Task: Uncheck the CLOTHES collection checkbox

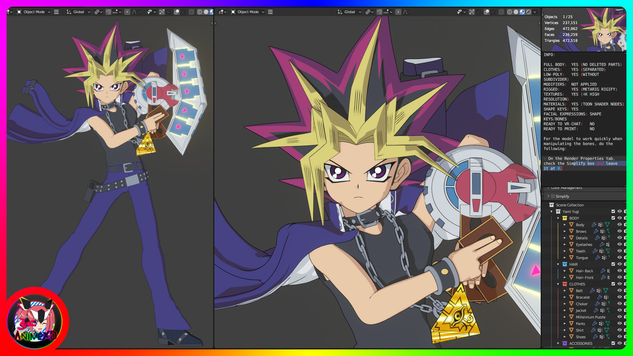Action: (613, 284)
